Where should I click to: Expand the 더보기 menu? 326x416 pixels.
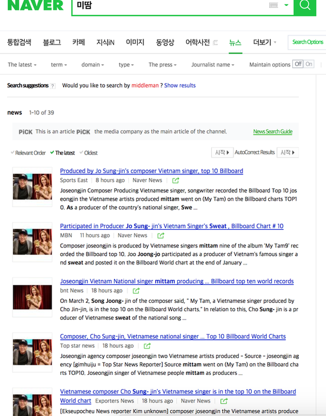265,42
